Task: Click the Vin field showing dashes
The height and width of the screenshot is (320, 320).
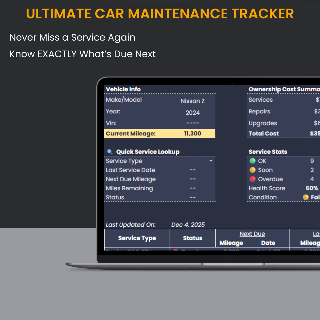Action: pyautogui.click(x=192, y=122)
